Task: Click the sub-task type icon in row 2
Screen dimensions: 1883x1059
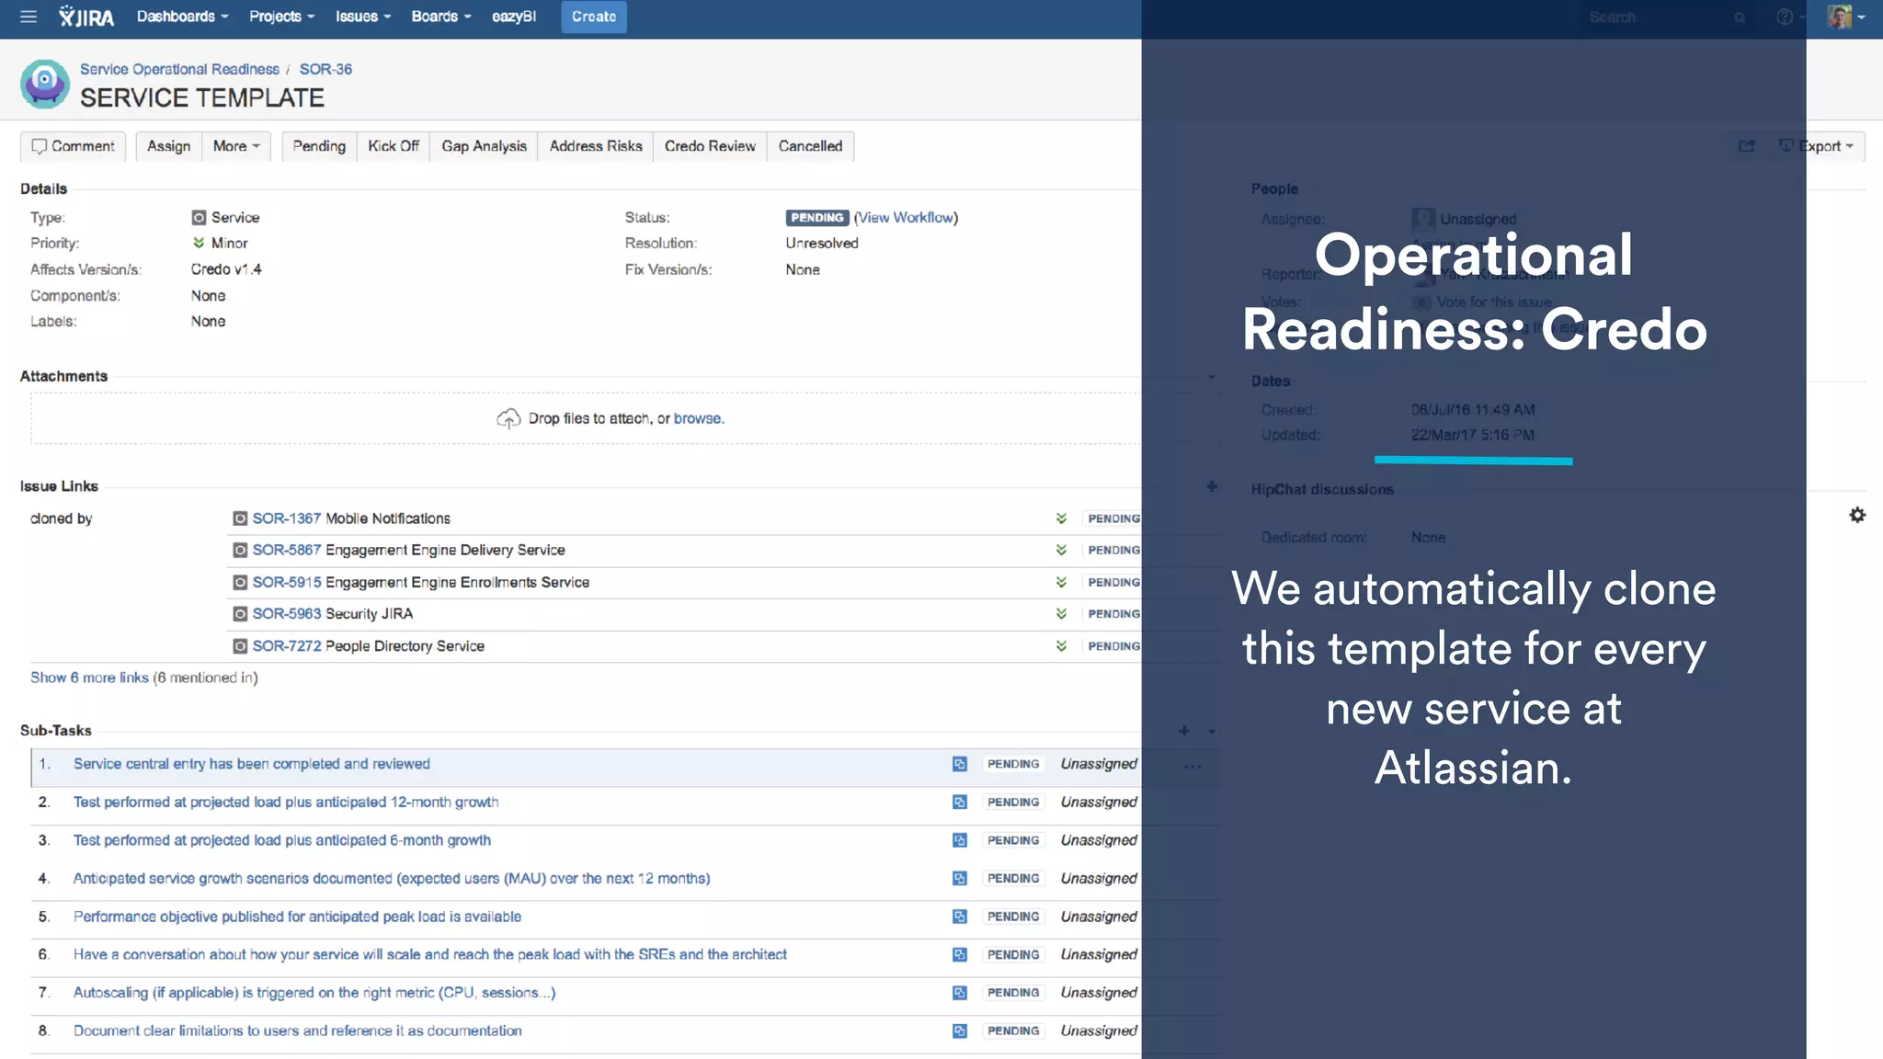Action: click(x=960, y=803)
